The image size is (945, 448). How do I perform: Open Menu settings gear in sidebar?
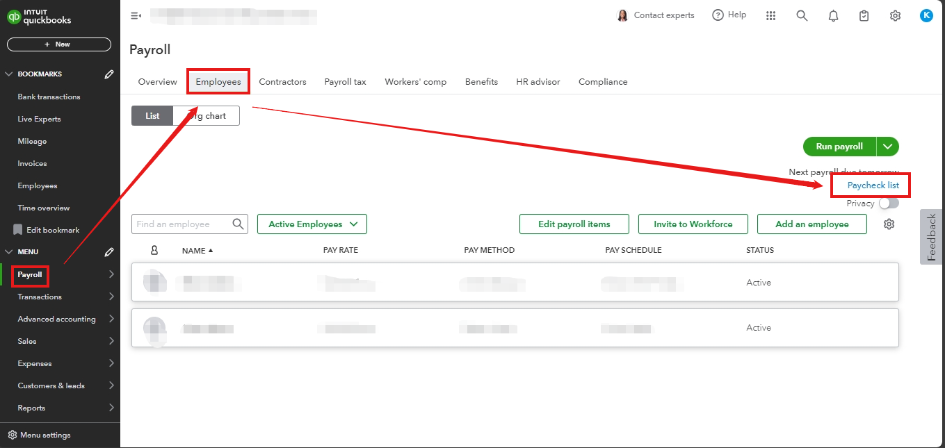[x=13, y=435]
